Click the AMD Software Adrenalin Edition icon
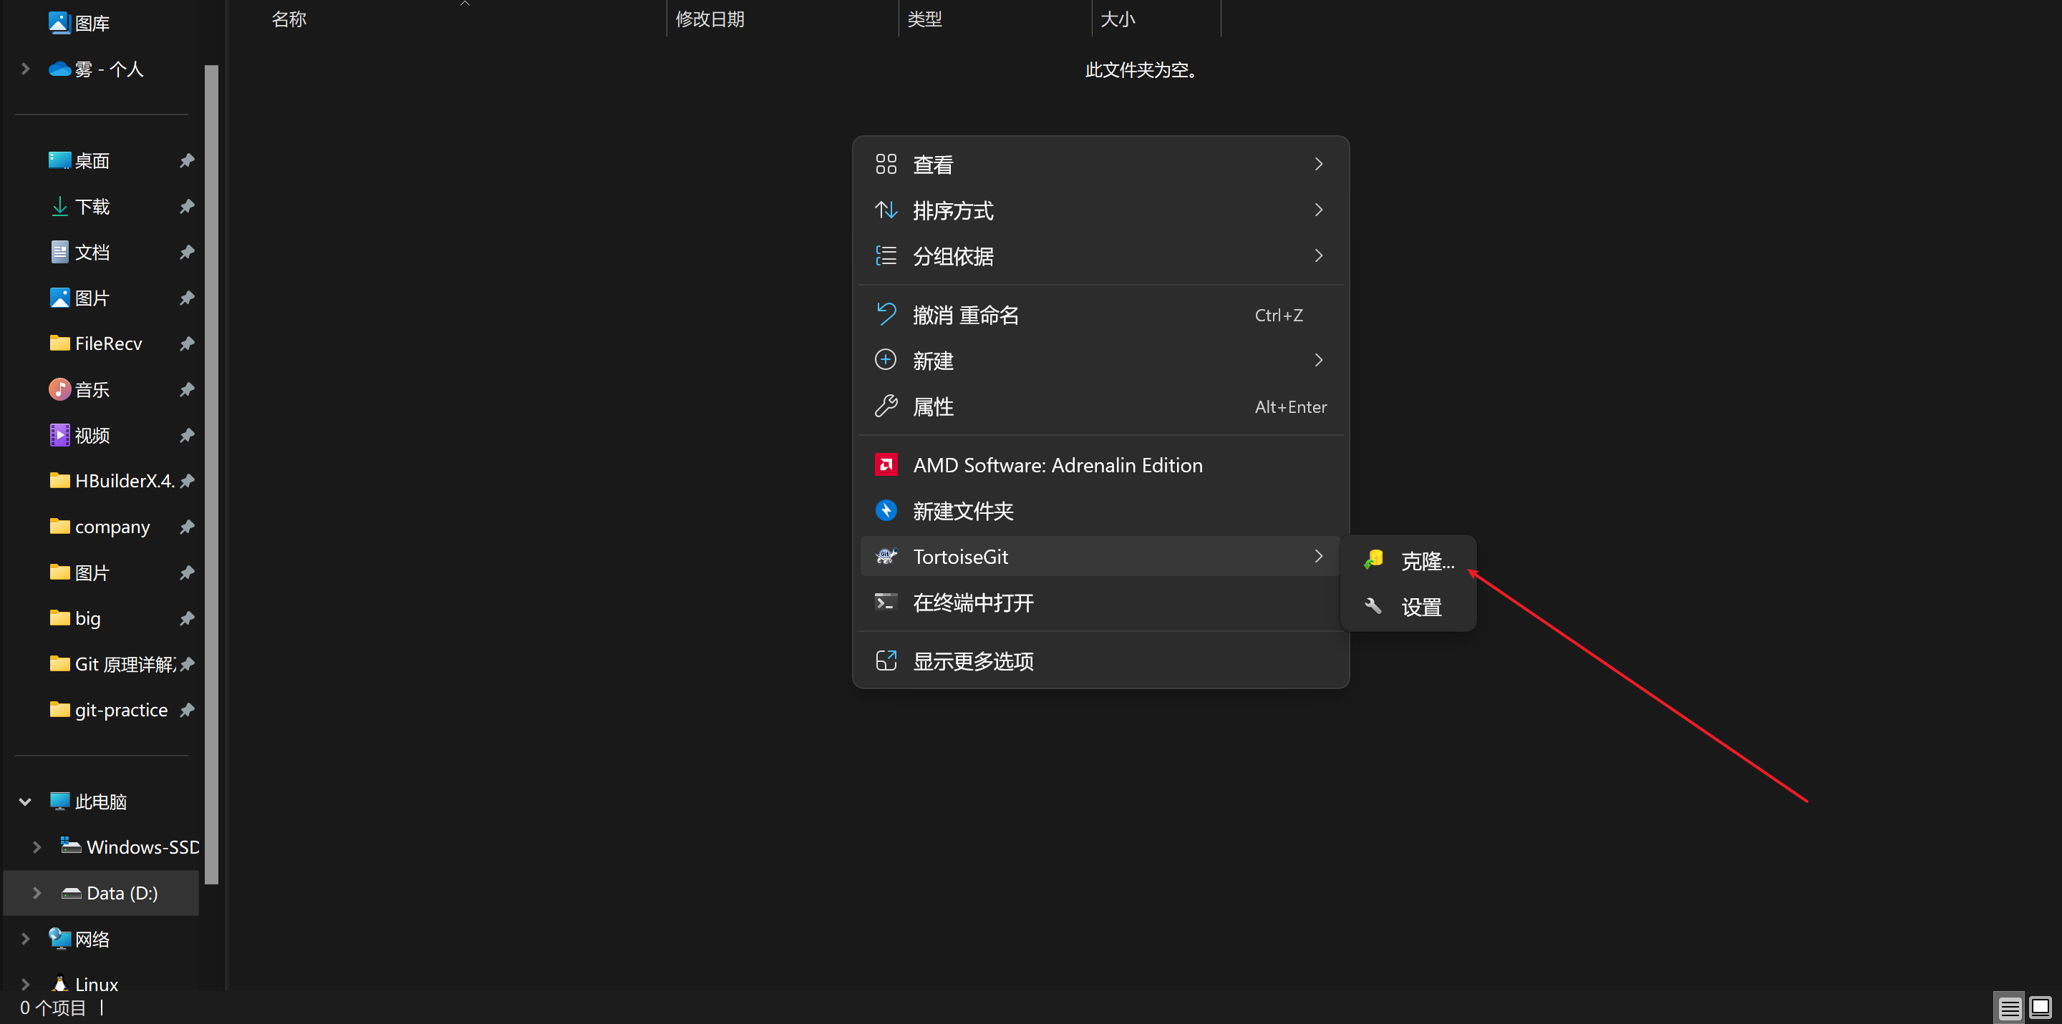This screenshot has height=1024, width=2062. (886, 465)
